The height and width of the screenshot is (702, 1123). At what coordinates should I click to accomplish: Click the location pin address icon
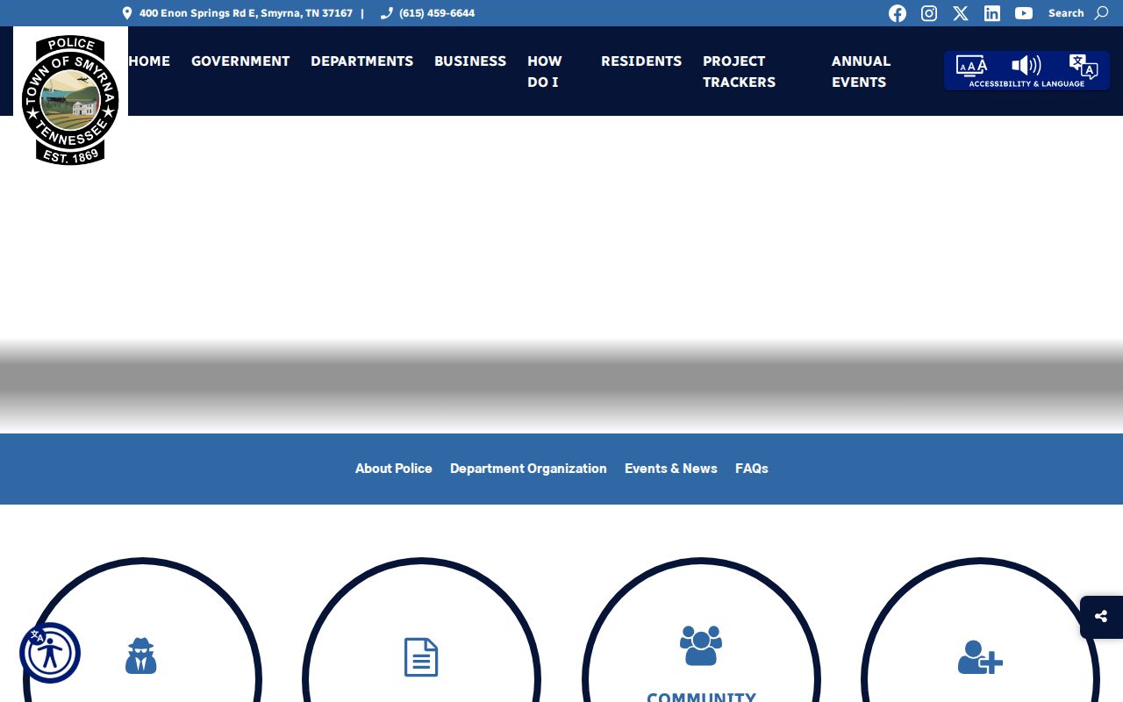(x=126, y=13)
